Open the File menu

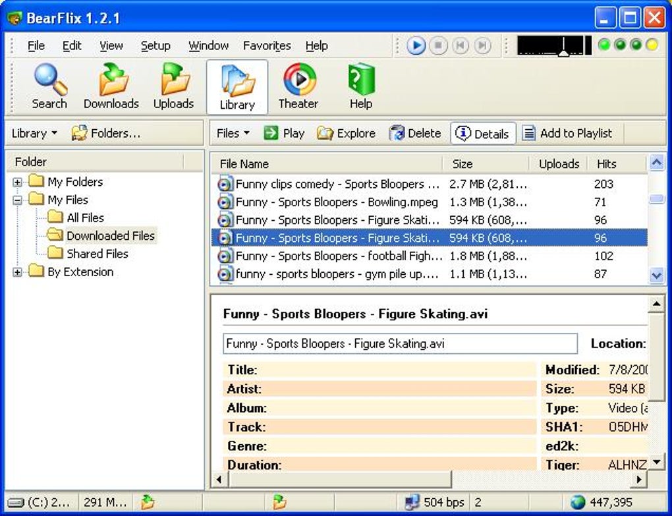(36, 45)
